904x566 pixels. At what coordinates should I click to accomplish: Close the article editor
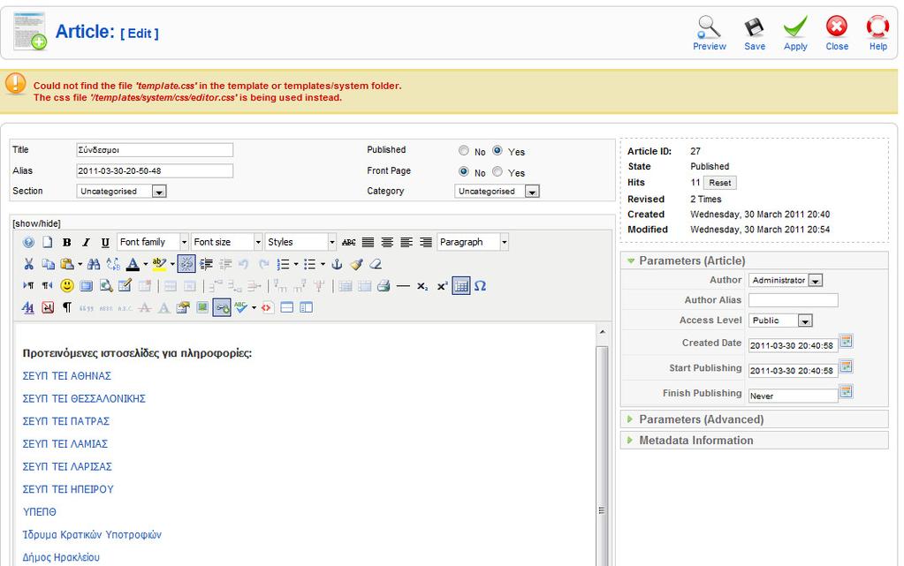click(837, 33)
